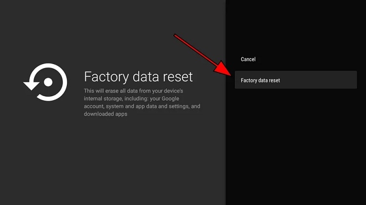Click the large Factory data reset heading
Viewport: 366px width, 205px height.
tap(138, 77)
